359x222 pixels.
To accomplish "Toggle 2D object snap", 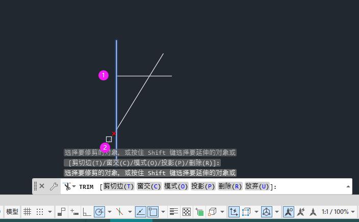I will click(x=153, y=211).
